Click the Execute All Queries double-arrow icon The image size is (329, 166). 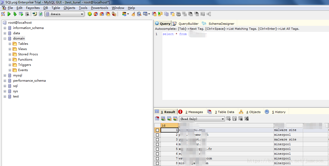coord(15,14)
